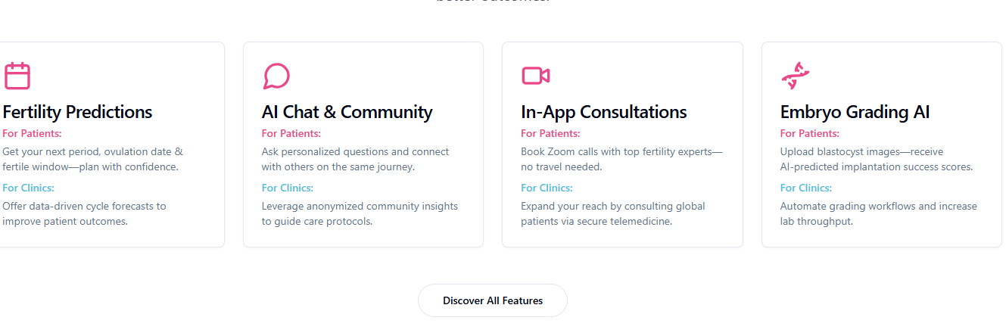
Task: Click the anonymized community insights text
Action: click(x=360, y=213)
